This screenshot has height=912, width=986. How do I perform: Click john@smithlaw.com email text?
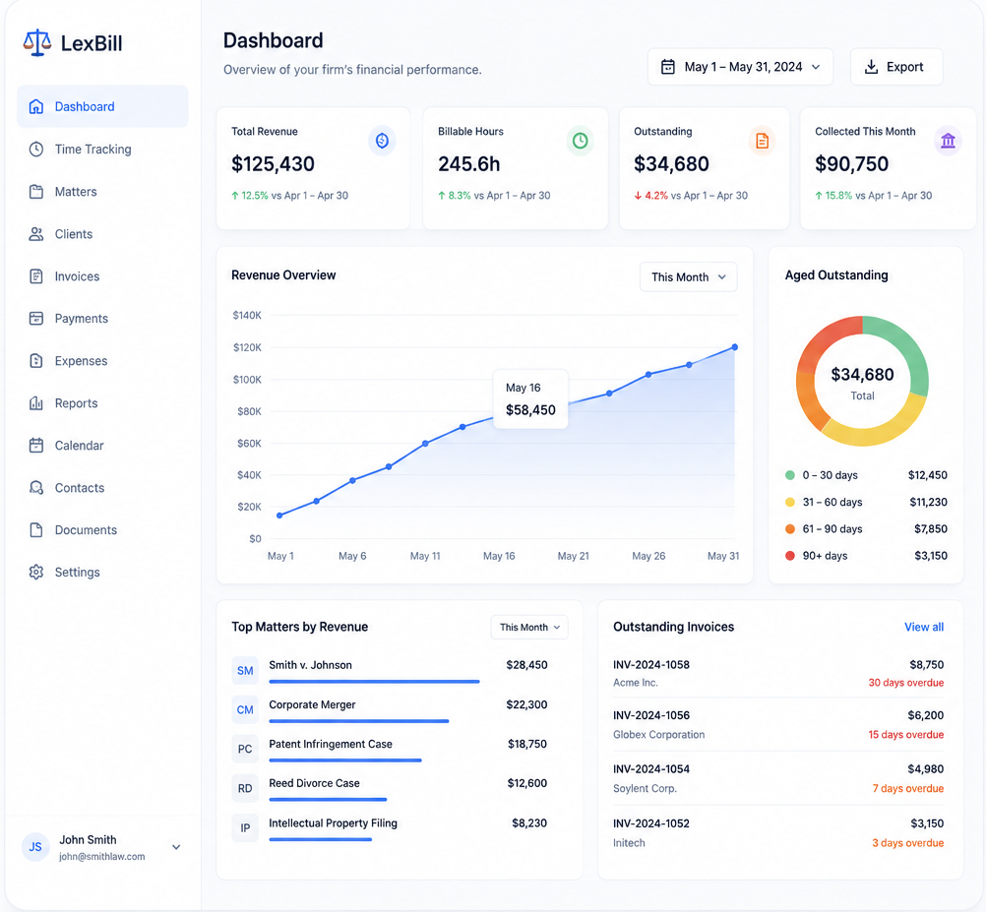click(102, 856)
